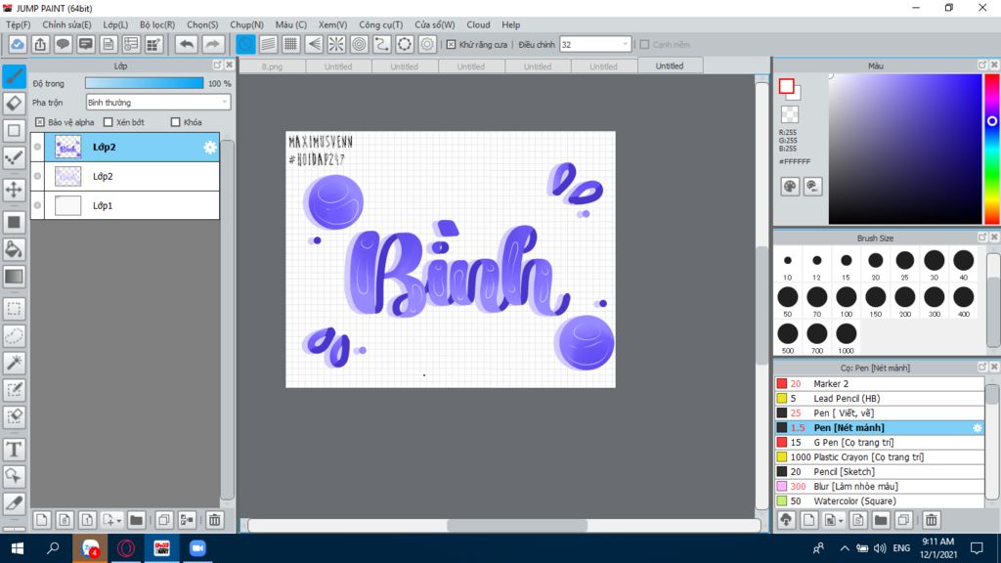Open the color palette icon in Màu panel
Image resolution: width=1001 pixels, height=563 pixels.
pos(790,187)
